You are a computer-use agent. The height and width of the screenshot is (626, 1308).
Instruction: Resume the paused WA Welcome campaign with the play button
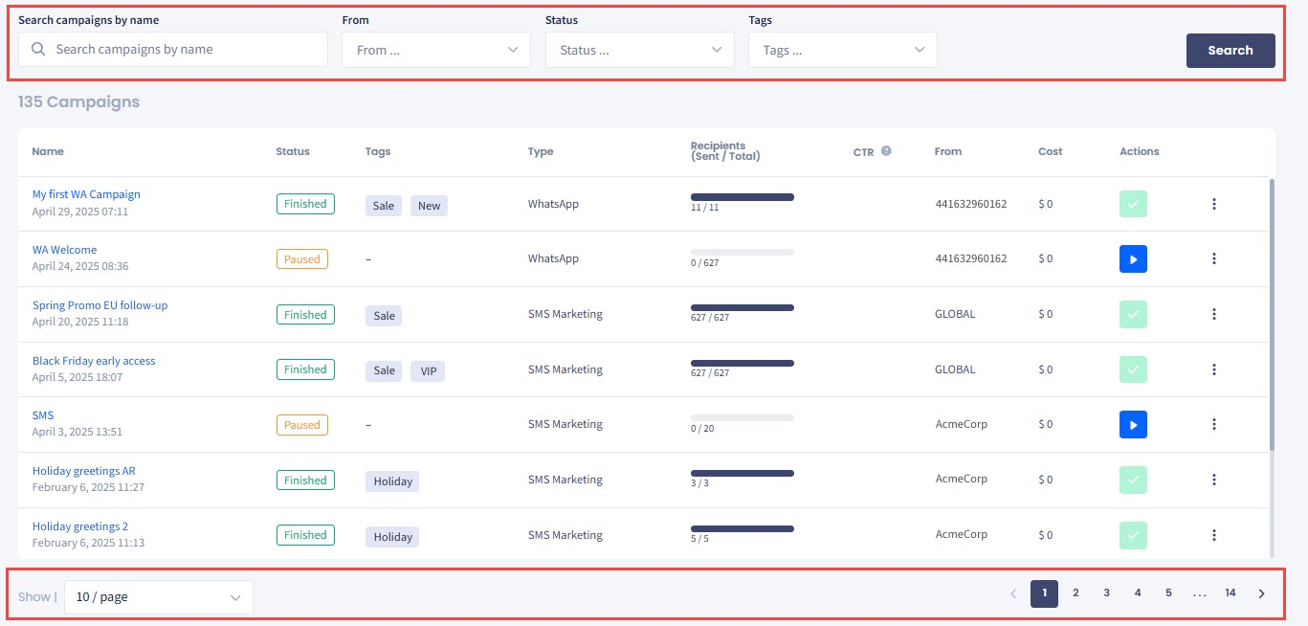[x=1134, y=258]
